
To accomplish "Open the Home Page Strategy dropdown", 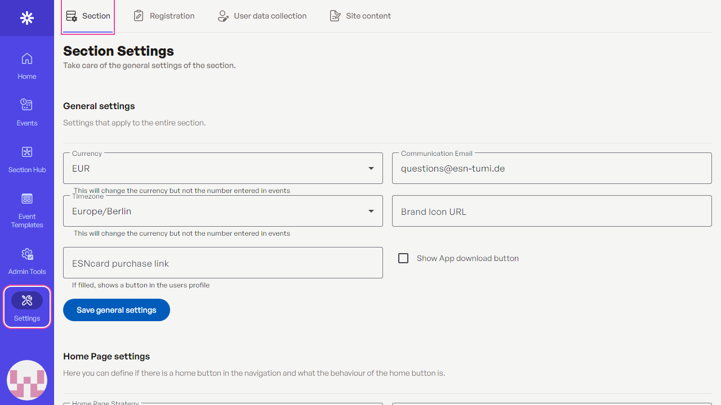I will [222, 403].
